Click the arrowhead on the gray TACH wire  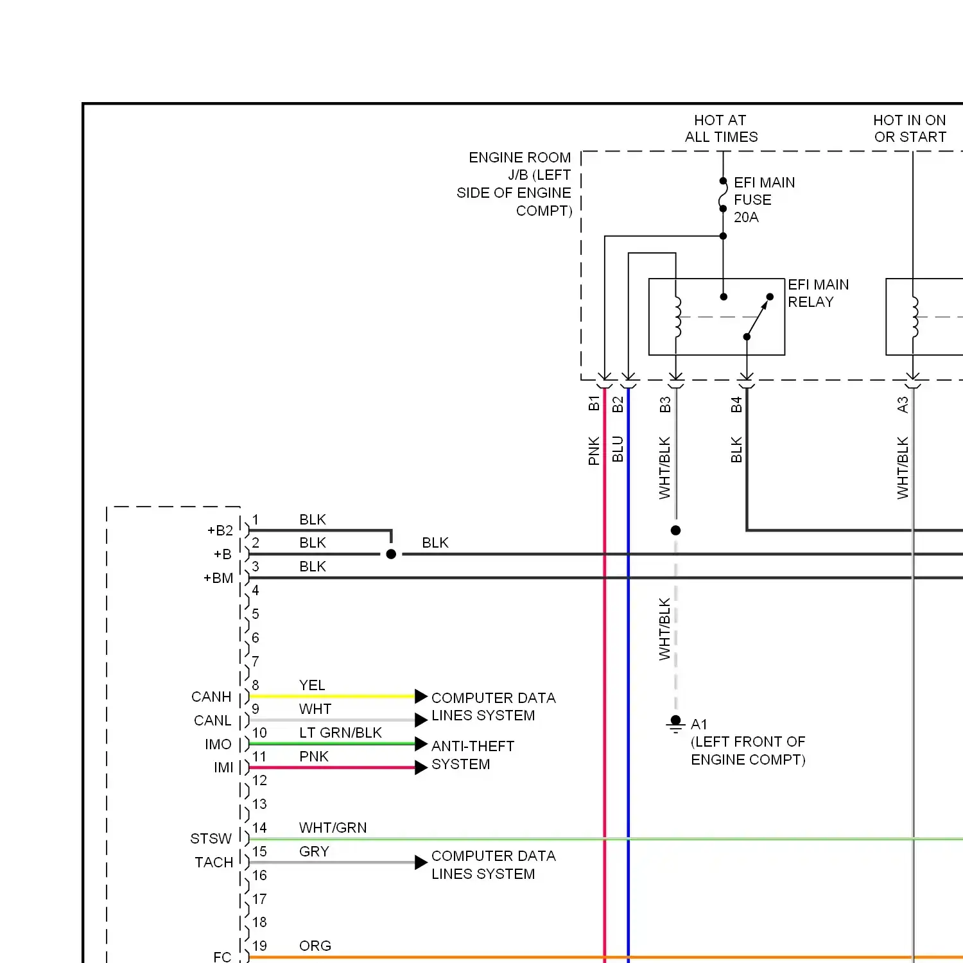pos(421,862)
